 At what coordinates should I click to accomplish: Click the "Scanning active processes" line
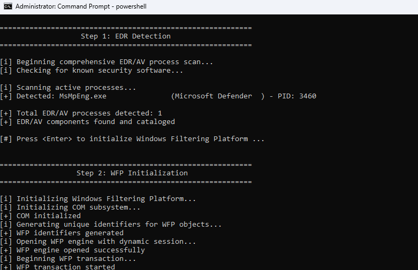(x=76, y=88)
